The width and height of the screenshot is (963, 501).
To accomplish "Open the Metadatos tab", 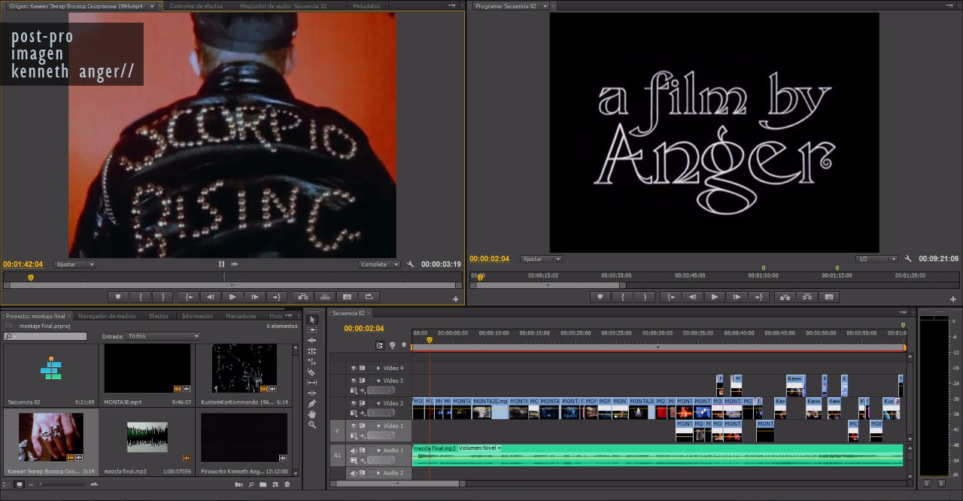I will point(367,6).
